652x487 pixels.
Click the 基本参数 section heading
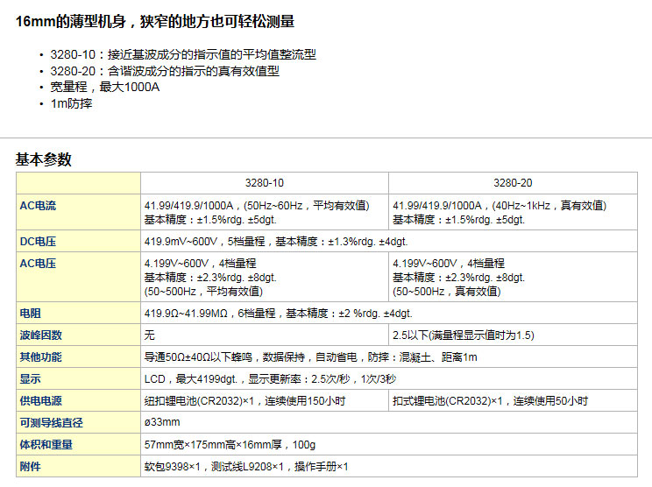(43, 159)
